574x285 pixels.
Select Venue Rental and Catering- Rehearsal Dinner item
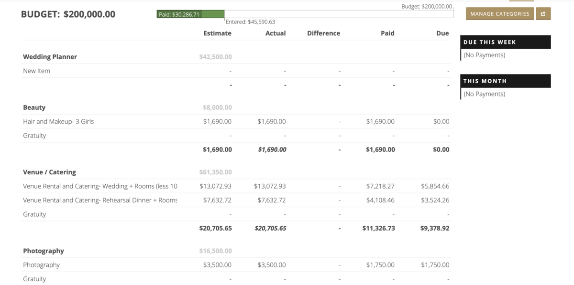coord(100,200)
